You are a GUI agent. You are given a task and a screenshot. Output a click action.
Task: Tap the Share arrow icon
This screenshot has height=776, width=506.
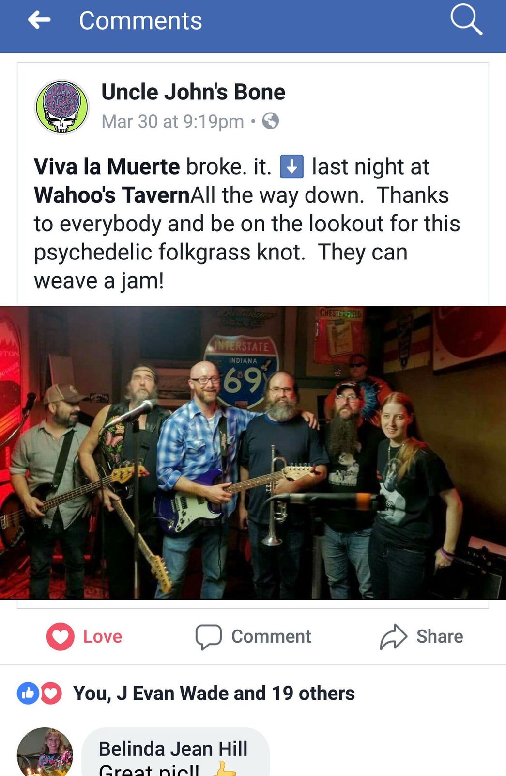[394, 636]
